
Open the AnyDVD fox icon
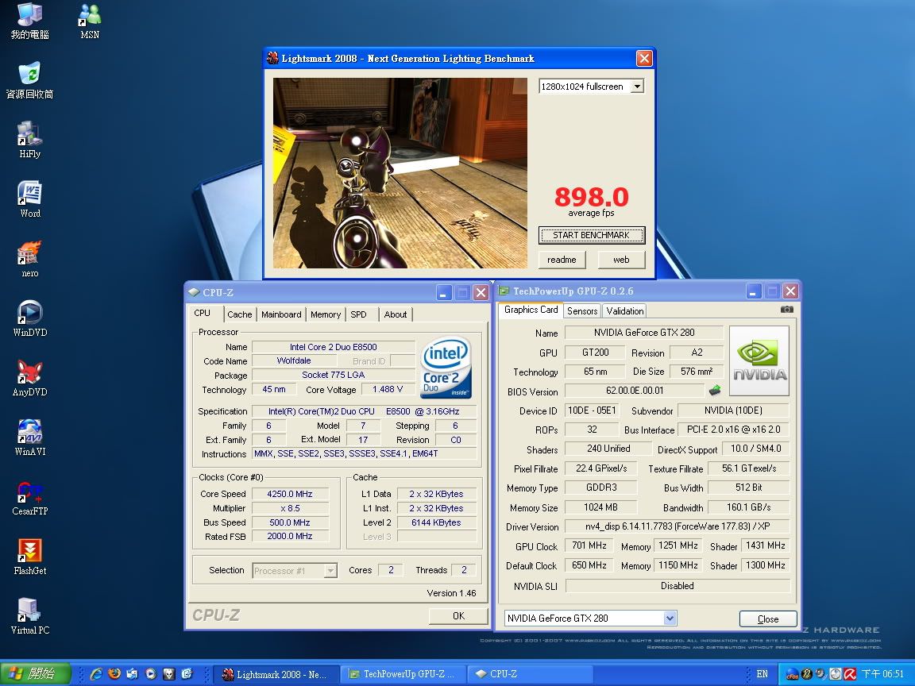coord(30,373)
